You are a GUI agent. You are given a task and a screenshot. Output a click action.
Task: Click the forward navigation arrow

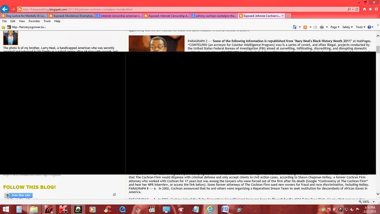click(x=13, y=9)
